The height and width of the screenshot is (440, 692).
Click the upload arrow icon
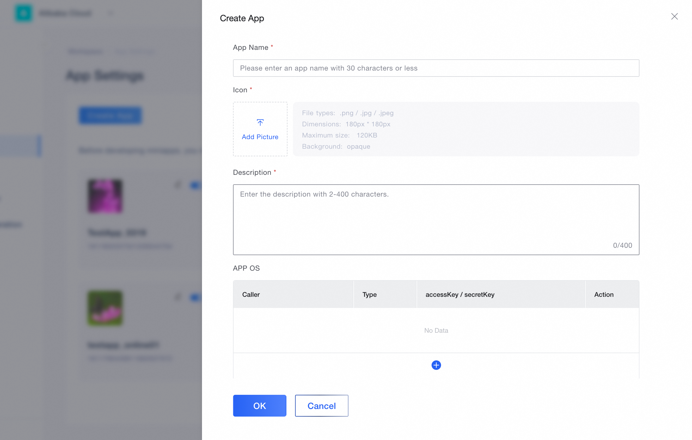[x=260, y=123]
